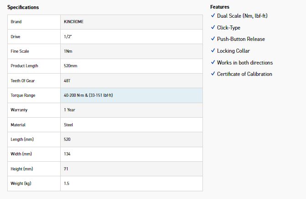
Task: Select the highlighted Torque Range row value
Action: coord(88,95)
